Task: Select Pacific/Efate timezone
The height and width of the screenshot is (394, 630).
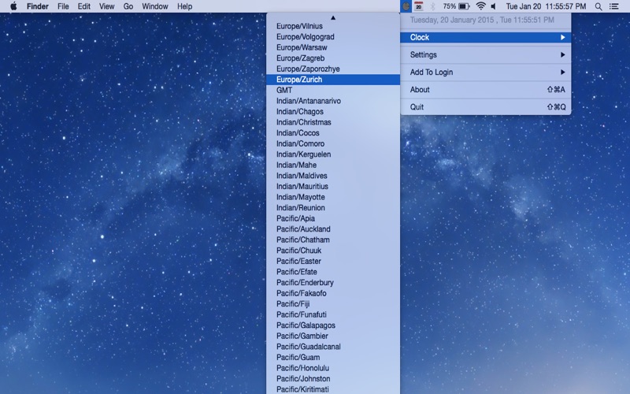Action: (x=333, y=272)
